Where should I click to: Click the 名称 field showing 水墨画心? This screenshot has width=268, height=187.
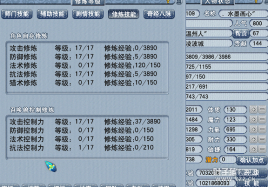click(x=243, y=14)
